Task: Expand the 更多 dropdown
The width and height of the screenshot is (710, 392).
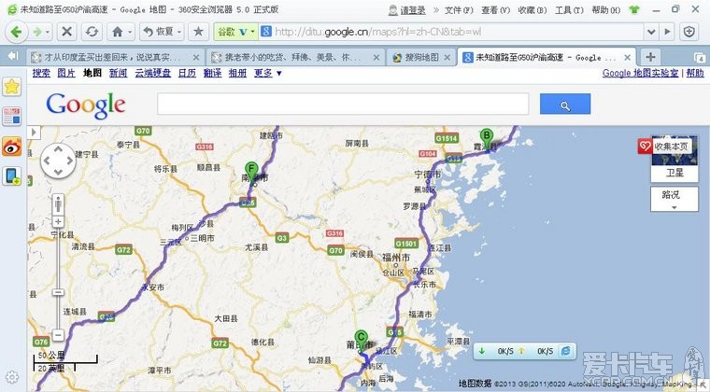Action: [x=267, y=73]
